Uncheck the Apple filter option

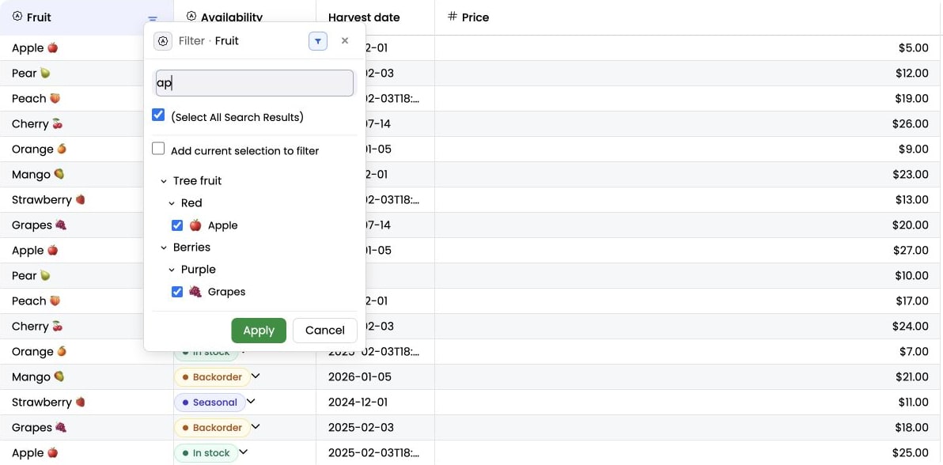177,225
